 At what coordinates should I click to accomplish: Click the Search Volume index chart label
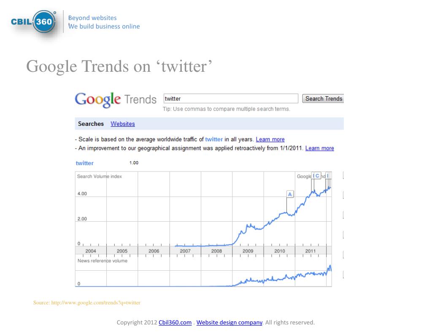[100, 176]
